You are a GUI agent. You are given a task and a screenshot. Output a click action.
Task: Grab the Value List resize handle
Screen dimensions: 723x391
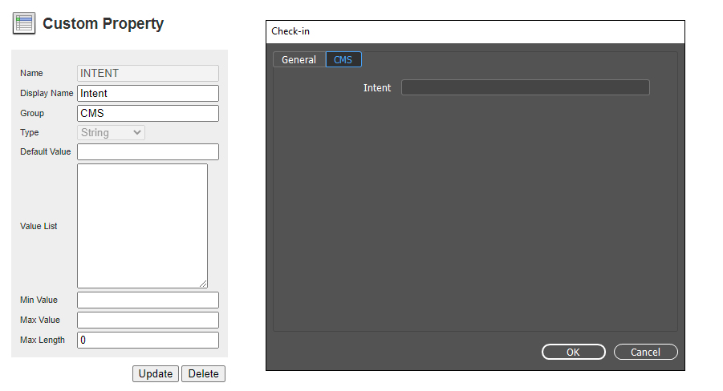(203, 284)
